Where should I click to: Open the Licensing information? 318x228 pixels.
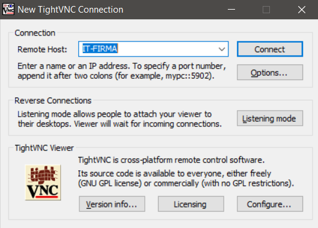191,204
